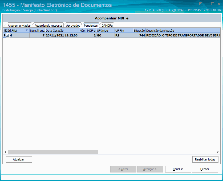Viewport: 223px width, 181px height.
Task: Click Atualizar button
Action: (x=19, y=159)
